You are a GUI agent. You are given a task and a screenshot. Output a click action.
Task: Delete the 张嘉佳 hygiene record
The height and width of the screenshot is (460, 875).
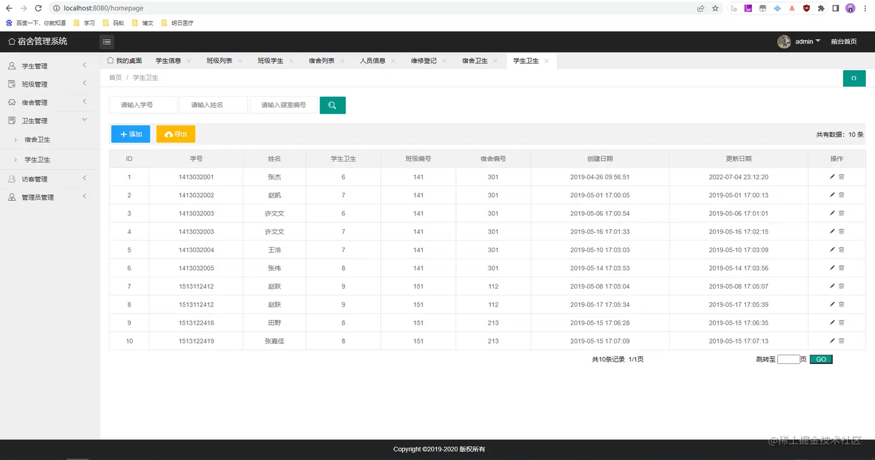841,341
